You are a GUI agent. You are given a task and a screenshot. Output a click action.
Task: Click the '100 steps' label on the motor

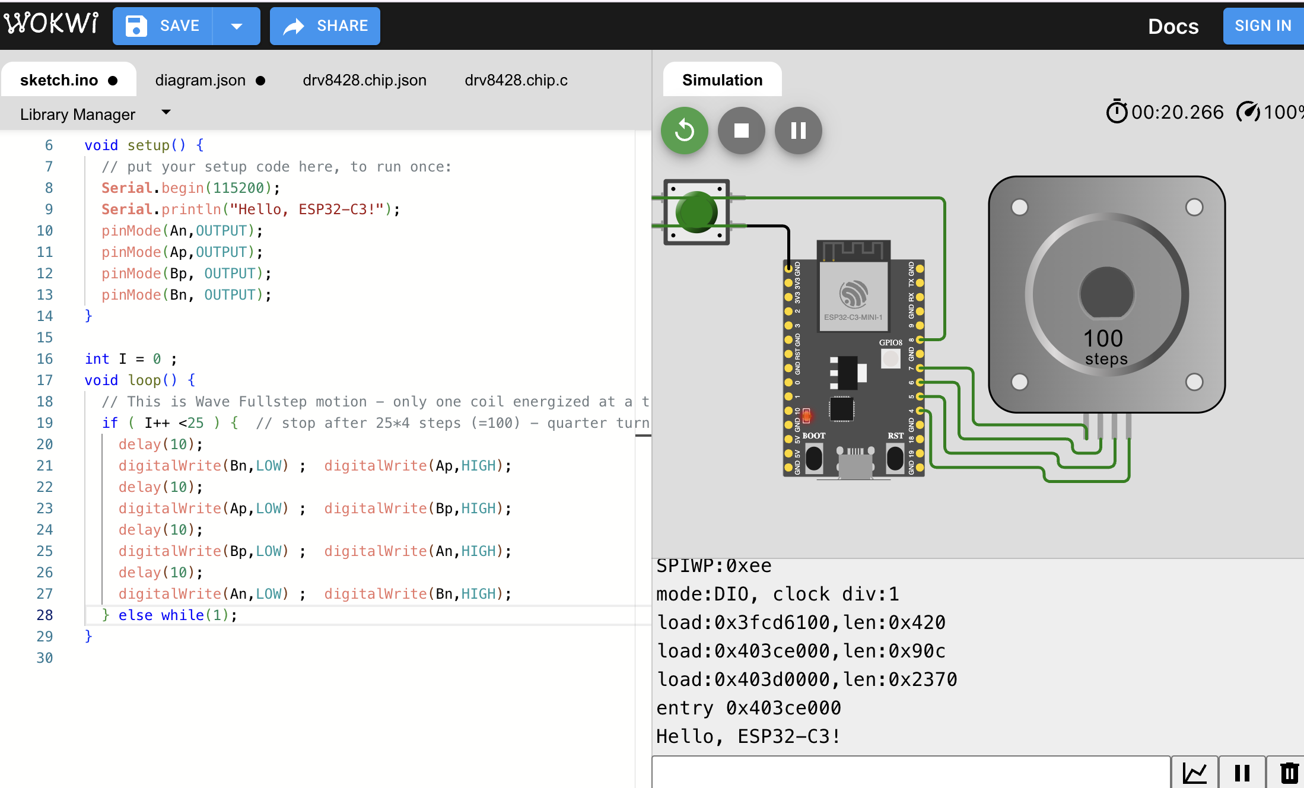[1105, 347]
